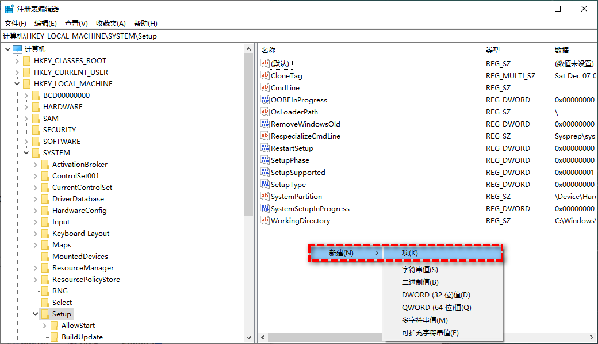Expand the DriverDatabase node
Image resolution: width=598 pixels, height=344 pixels.
click(37, 198)
